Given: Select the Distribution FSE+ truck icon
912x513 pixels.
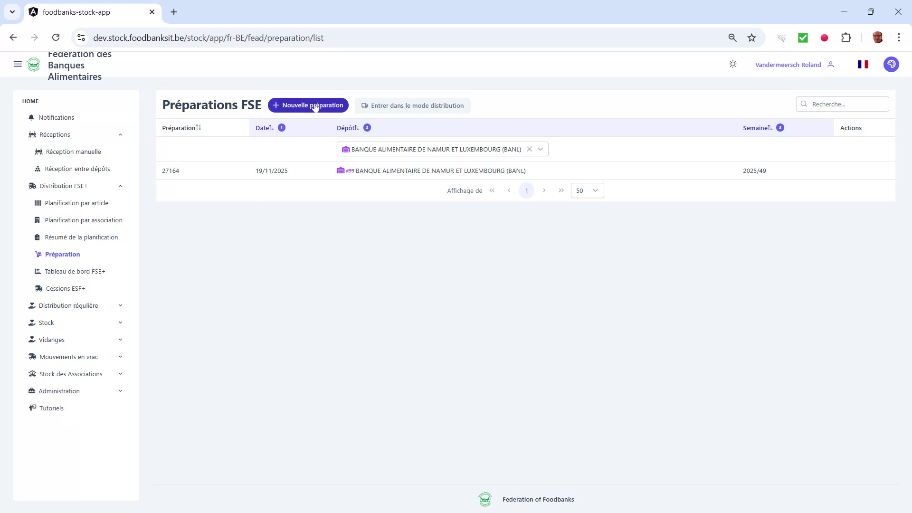Looking at the screenshot, I should [32, 186].
